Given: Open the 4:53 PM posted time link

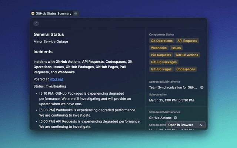Looking at the screenshot, I should 56,79.
